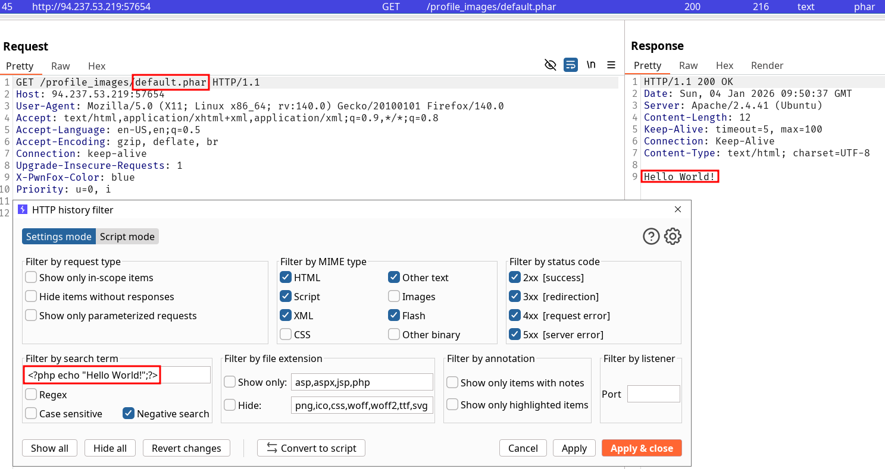
Task: Switch Request view to Hex tab
Action: coord(96,66)
